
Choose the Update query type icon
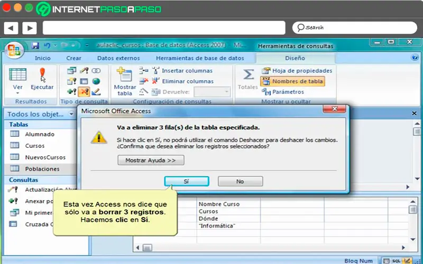pos(84,71)
